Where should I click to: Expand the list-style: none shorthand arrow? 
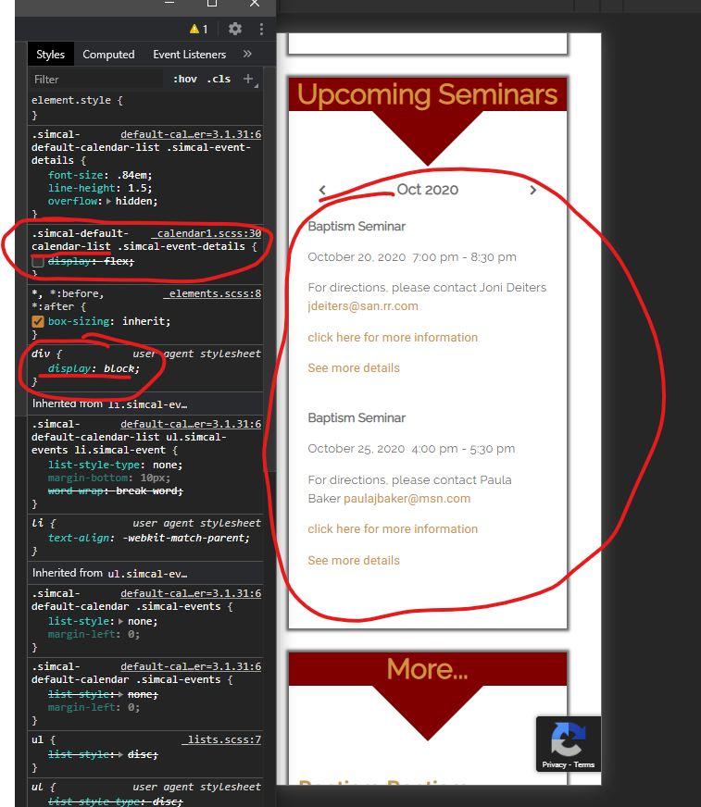pos(122,621)
